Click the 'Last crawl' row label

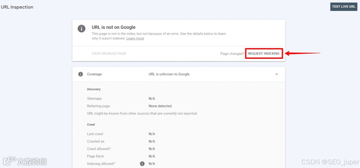95,134
